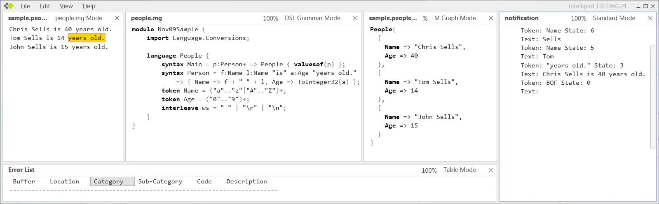This screenshot has height=204, width=659.
Task: Select the people.mg buffer title
Action: pos(146,18)
